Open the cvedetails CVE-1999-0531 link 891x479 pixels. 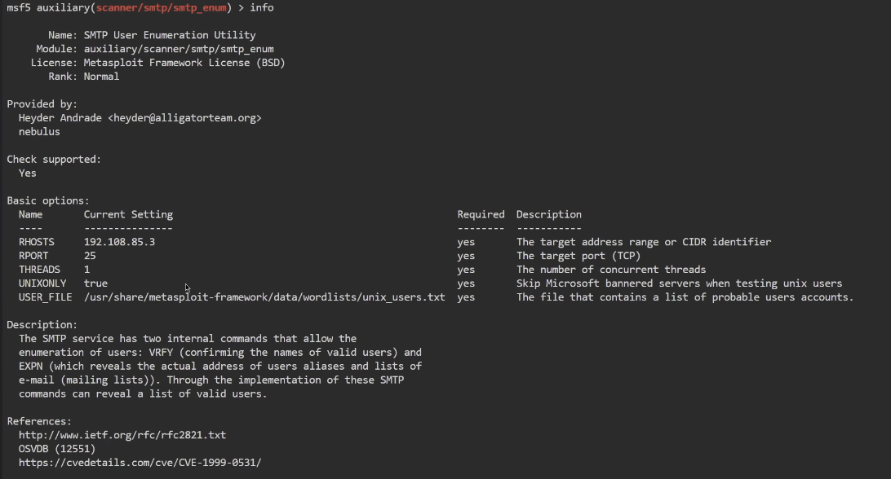tap(140, 463)
